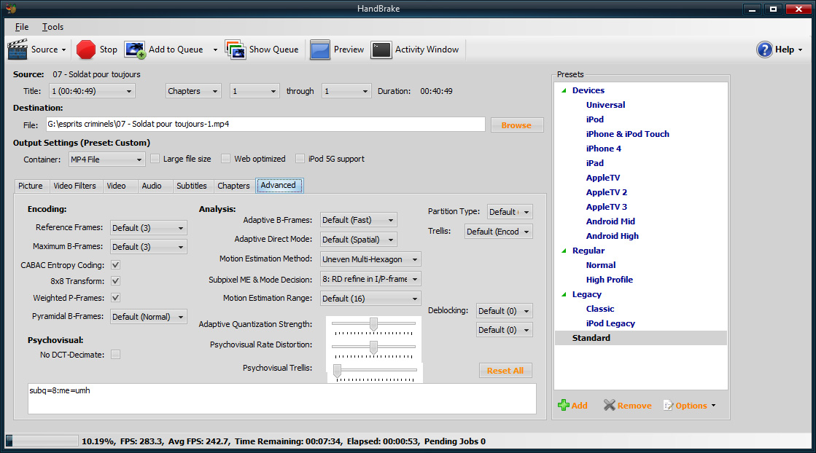Collapse the Legacy preset group
Image resolution: width=816 pixels, height=453 pixels.
pos(564,294)
